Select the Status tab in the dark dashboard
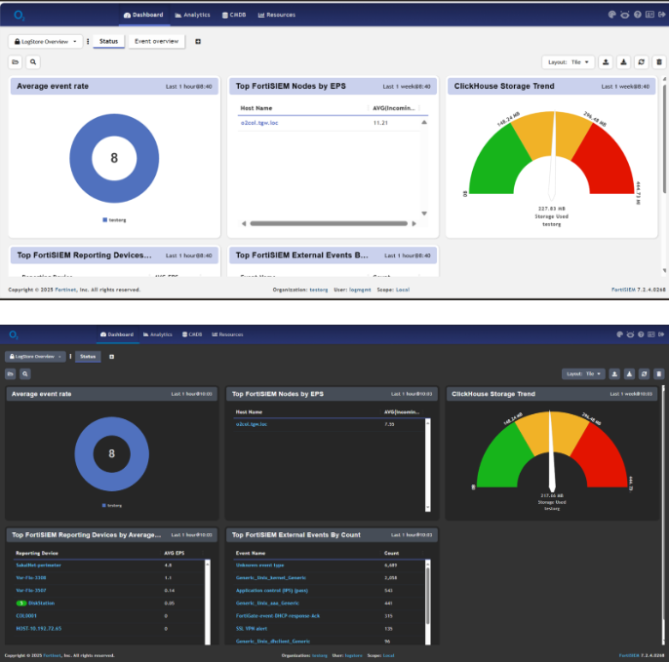 (x=88, y=357)
